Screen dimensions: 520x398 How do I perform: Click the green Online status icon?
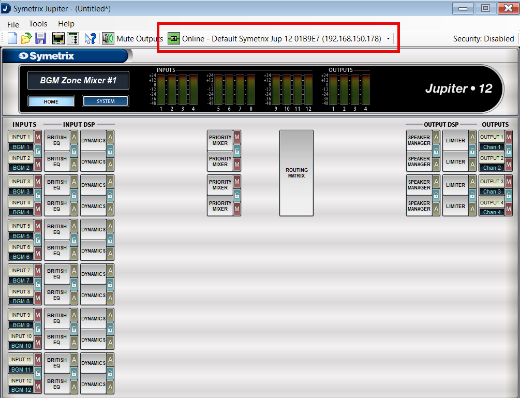(173, 38)
